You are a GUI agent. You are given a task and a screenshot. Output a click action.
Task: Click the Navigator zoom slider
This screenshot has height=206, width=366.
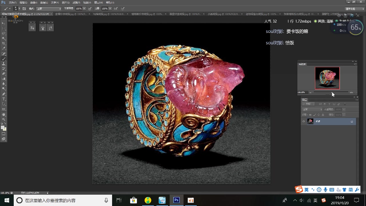coord(331,92)
